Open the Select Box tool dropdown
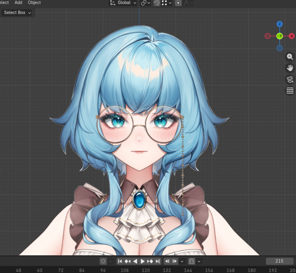Viewport: 296px width, 273px height. click(x=17, y=12)
